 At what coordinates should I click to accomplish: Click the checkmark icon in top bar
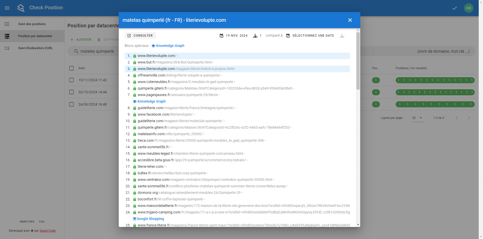coord(455,8)
